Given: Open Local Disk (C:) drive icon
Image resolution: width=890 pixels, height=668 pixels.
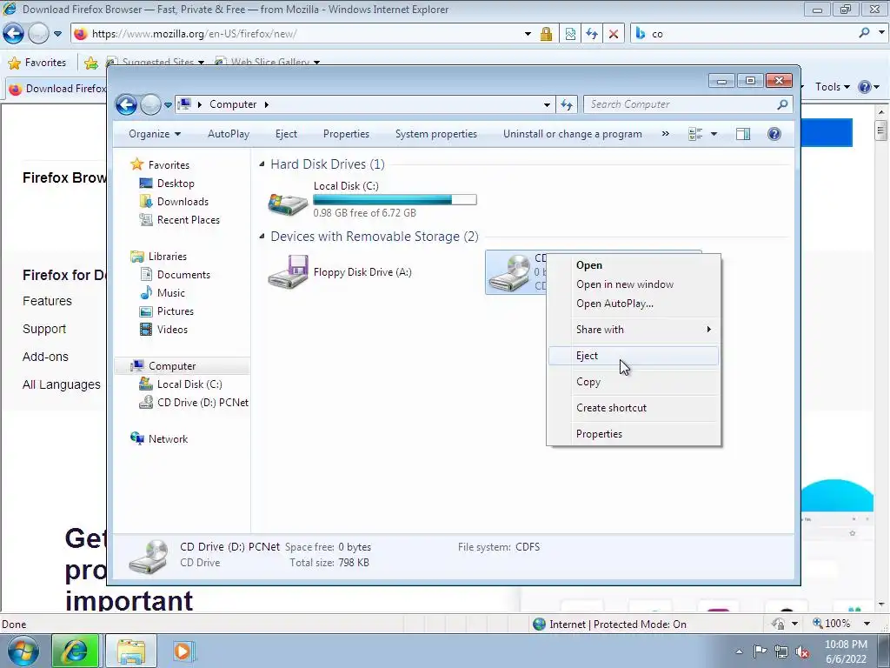Looking at the screenshot, I should tap(288, 203).
